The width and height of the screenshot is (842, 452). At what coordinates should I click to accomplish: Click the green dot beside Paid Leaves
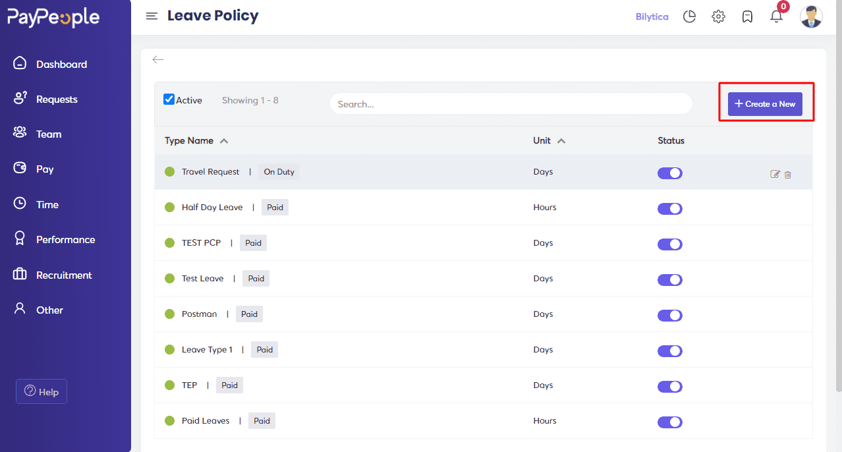tap(169, 421)
